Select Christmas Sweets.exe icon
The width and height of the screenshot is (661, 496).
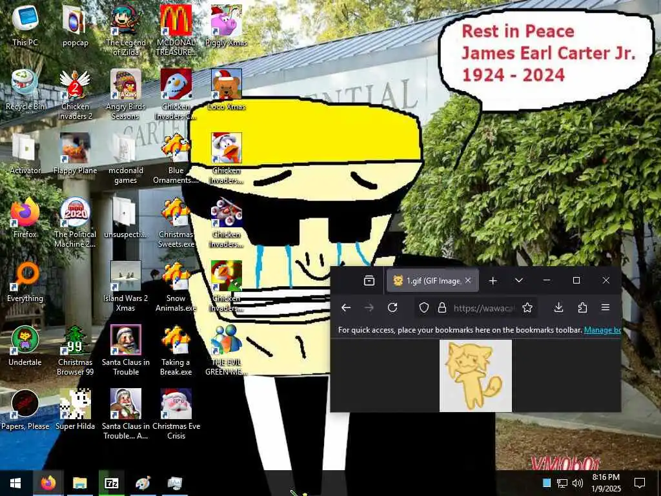[176, 222]
